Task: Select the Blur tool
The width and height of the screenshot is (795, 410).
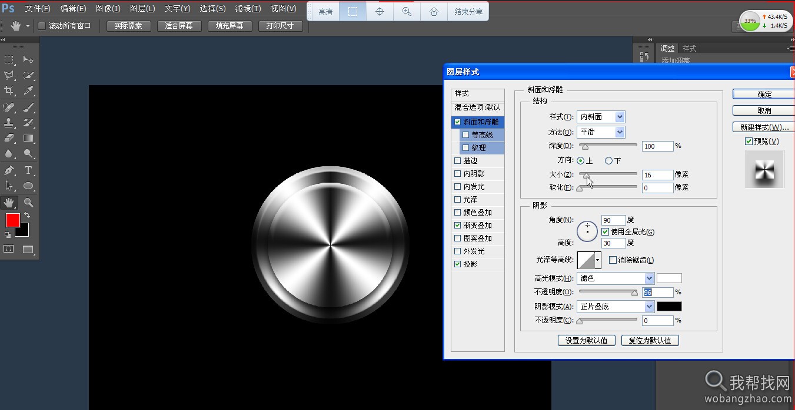Action: 9,153
